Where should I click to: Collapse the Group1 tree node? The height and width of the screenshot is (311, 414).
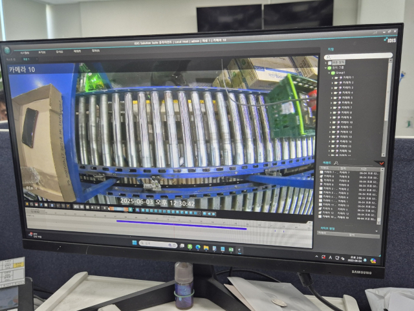329,73
